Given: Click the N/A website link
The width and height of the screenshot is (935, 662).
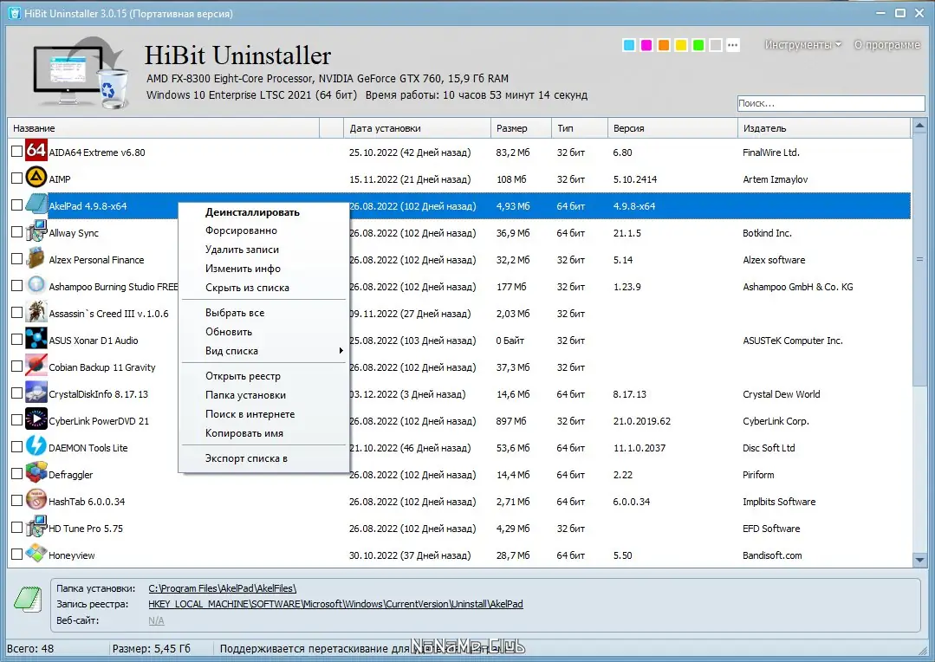Looking at the screenshot, I should [156, 620].
